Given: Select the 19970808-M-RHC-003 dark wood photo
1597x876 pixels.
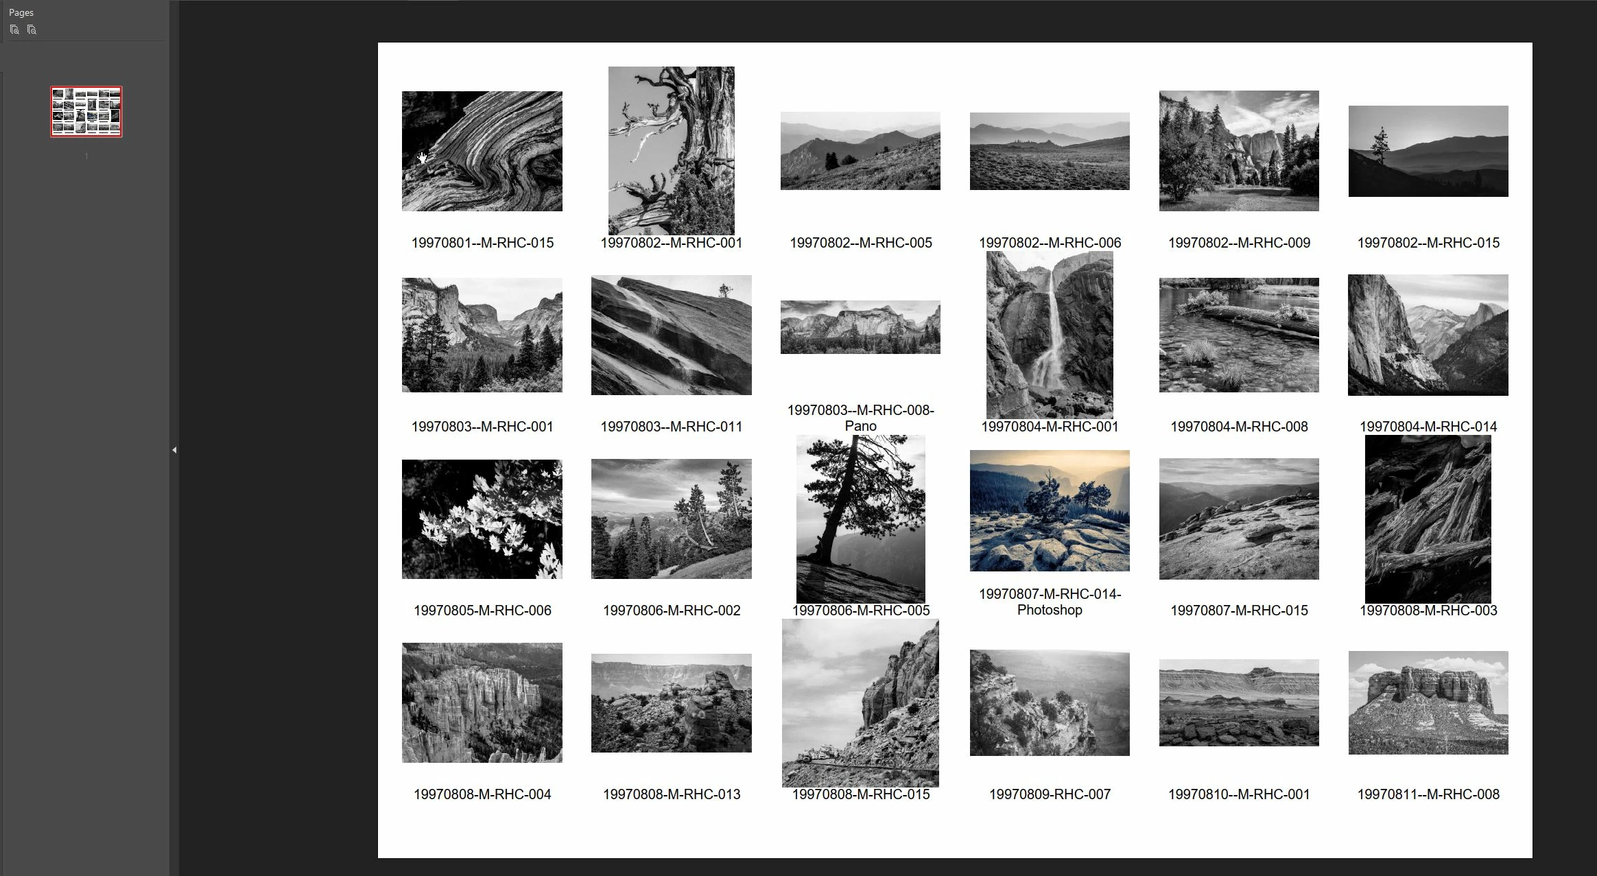Looking at the screenshot, I should point(1428,519).
